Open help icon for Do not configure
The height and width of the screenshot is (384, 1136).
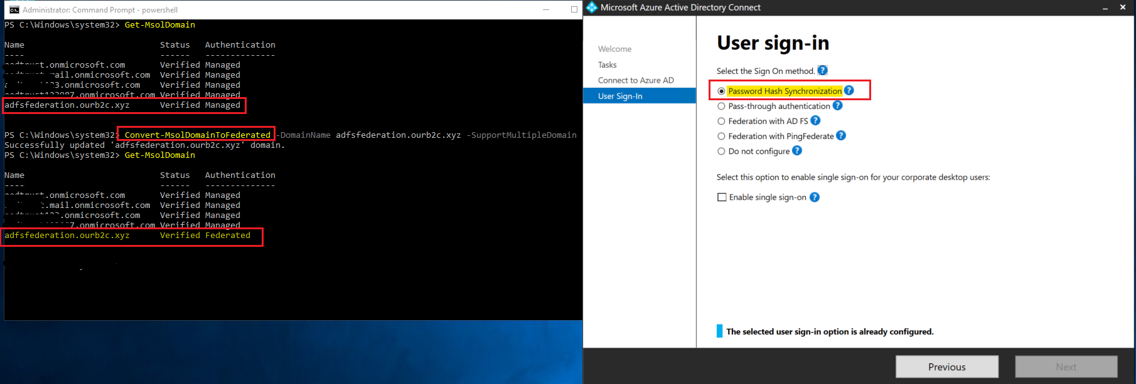tap(797, 150)
